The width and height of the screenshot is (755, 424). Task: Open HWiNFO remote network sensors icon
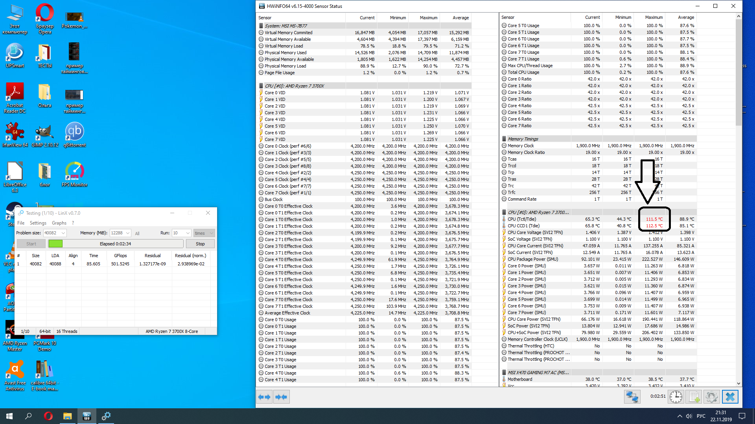point(632,397)
